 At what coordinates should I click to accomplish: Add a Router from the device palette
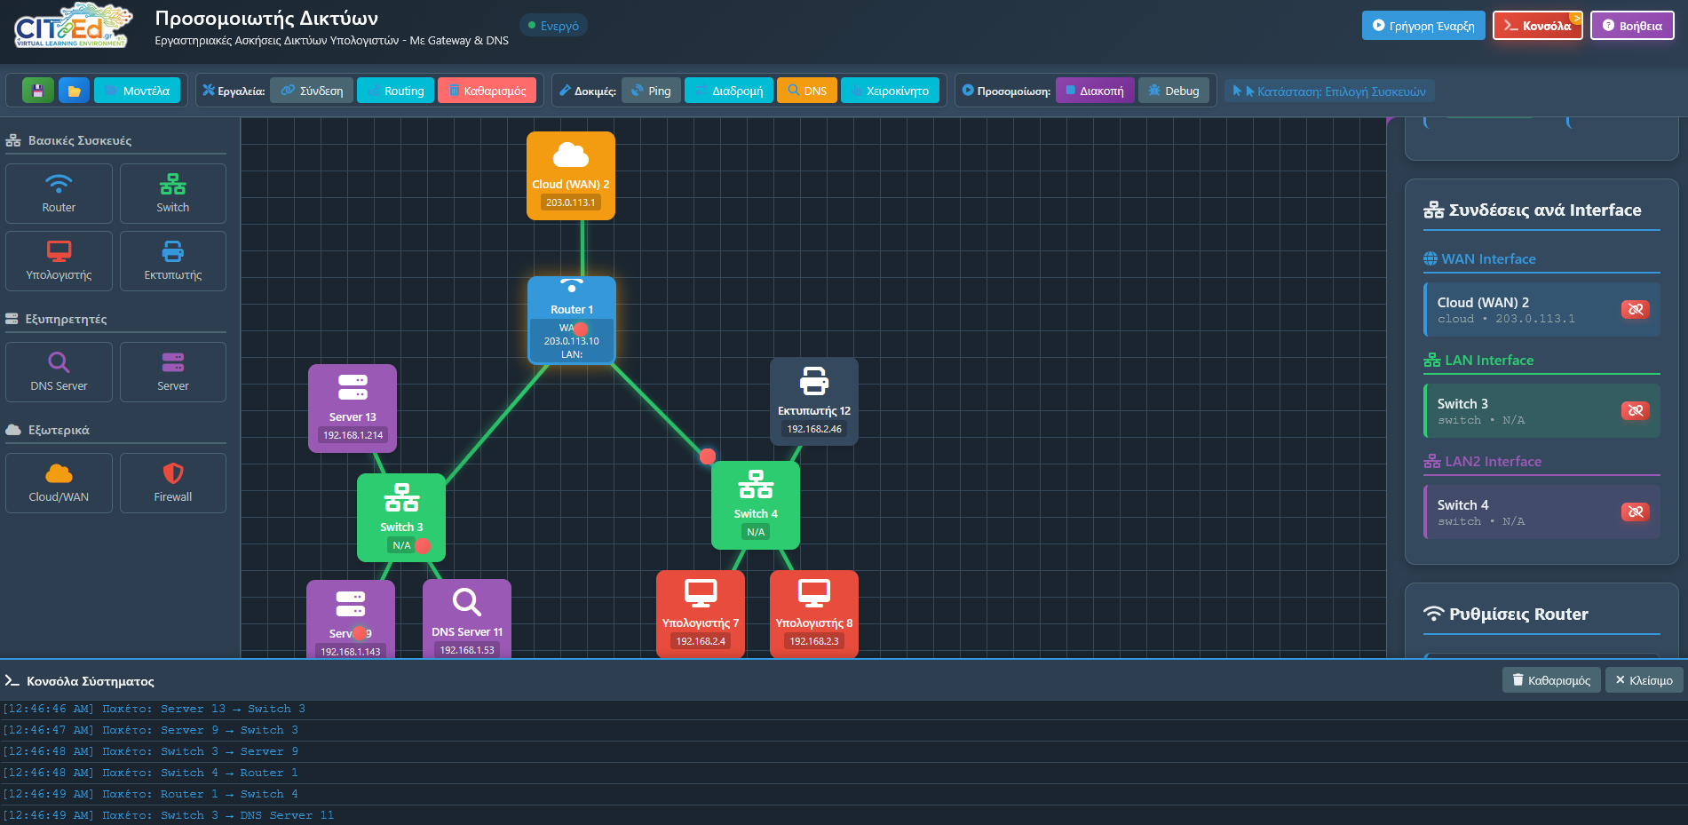point(59,194)
